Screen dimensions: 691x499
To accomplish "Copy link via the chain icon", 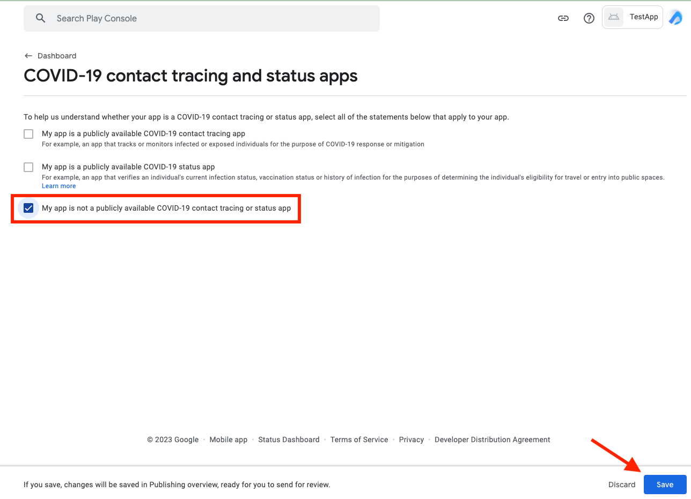I will pos(563,18).
